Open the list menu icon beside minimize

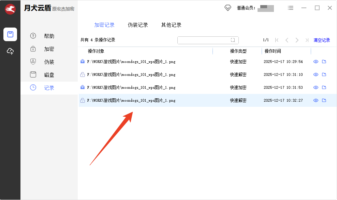click(x=290, y=7)
